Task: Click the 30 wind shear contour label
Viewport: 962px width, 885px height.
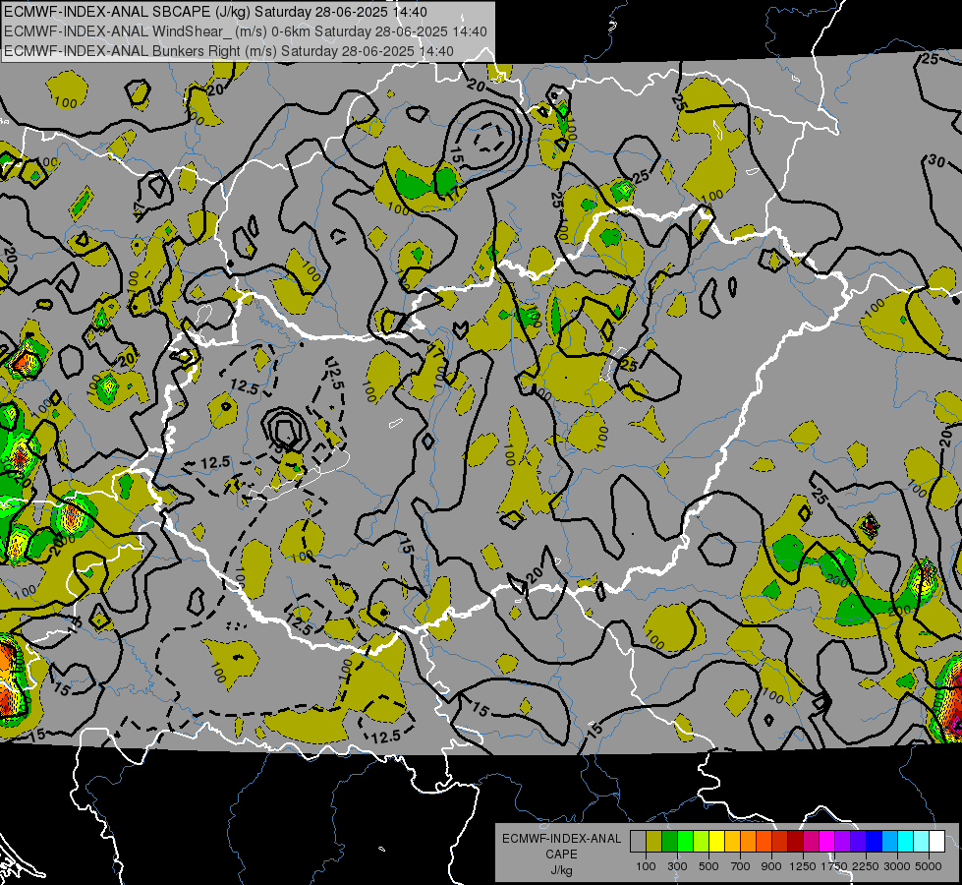Action: [x=935, y=161]
